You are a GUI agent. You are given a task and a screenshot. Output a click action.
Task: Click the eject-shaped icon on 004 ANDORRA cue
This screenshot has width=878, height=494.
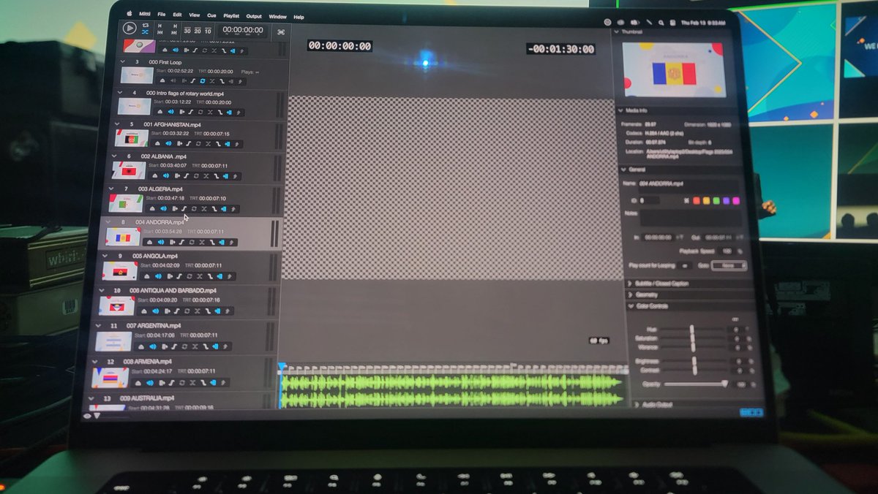pyautogui.click(x=149, y=242)
